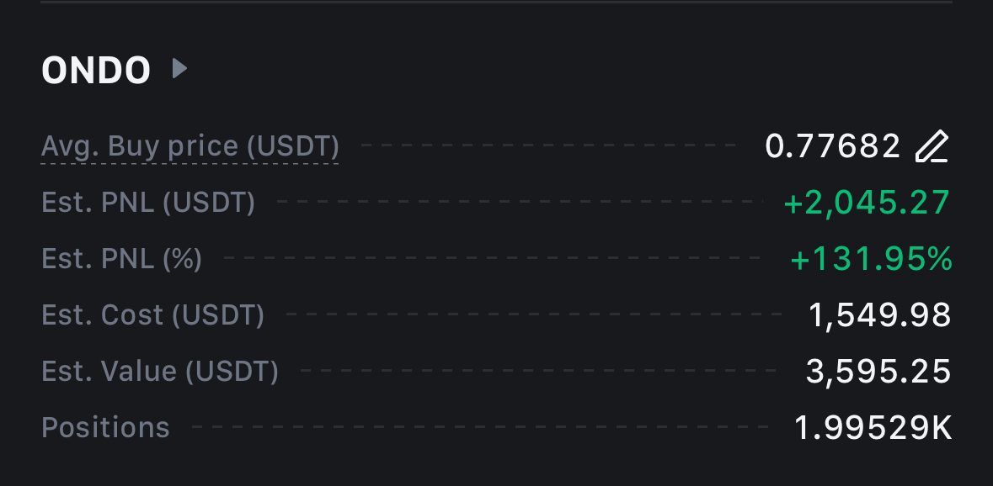Click the Est. PNL (USDT) label
The image size is (993, 486).
(148, 203)
